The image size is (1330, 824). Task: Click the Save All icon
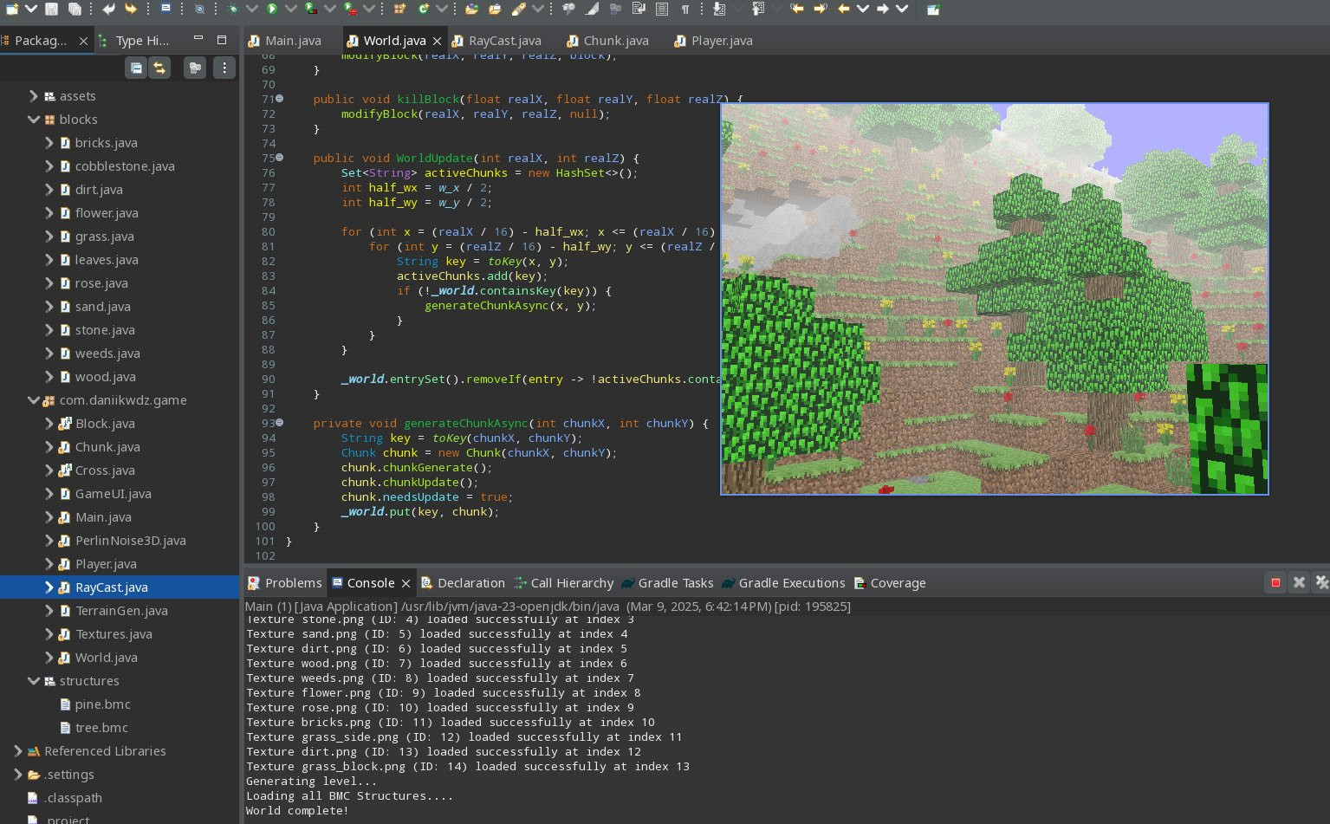point(75,9)
